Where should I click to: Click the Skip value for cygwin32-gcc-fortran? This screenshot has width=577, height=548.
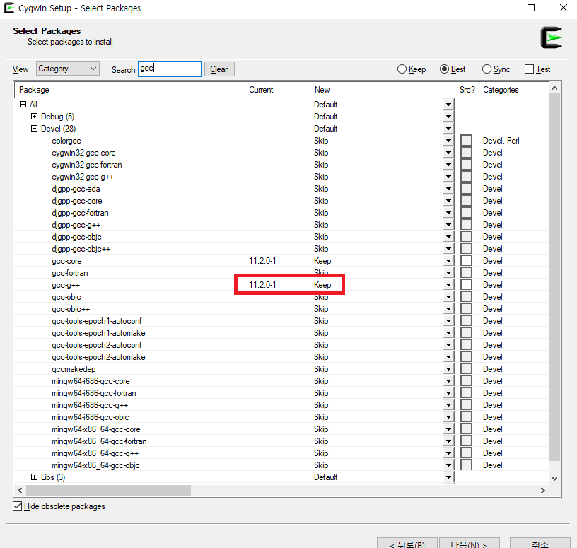[321, 165]
